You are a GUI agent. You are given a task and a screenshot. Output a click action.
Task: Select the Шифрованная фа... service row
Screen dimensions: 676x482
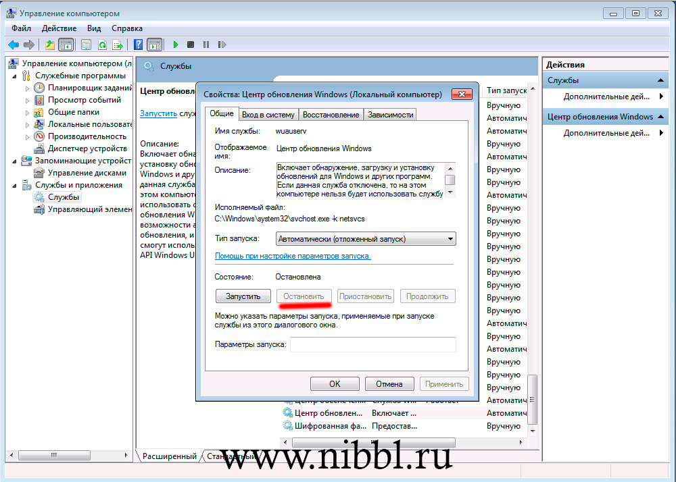[404, 426]
